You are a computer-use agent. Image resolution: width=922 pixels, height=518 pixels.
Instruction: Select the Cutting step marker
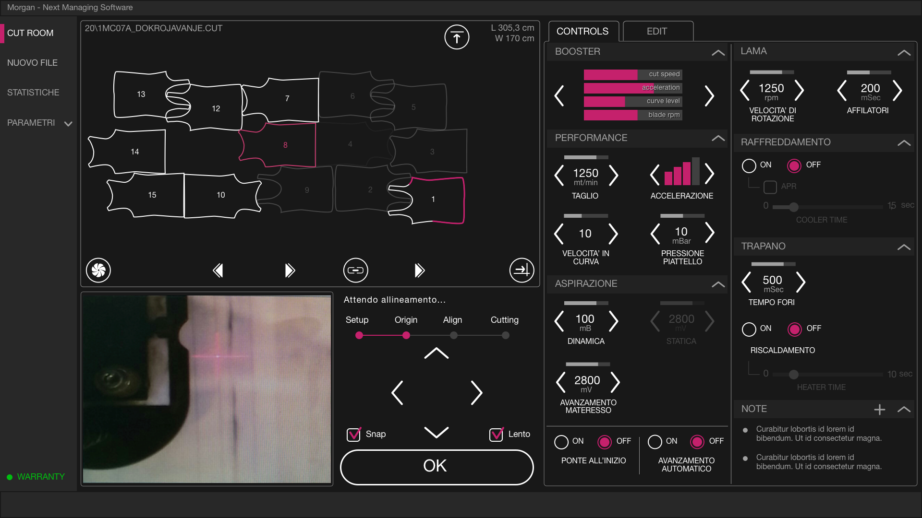[506, 335]
